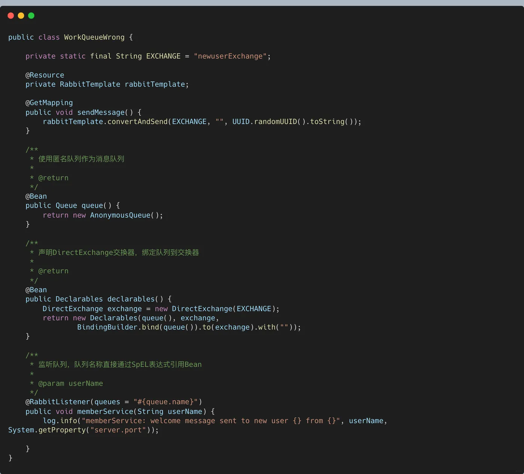Viewport: 524px width, 474px height.
Task: Click the BindingBuilder class reference
Action: point(107,327)
